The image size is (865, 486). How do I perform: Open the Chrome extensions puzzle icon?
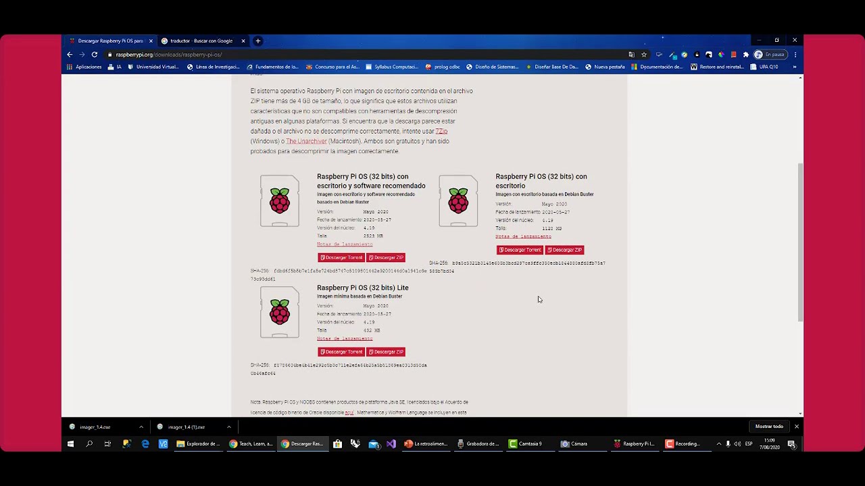[x=746, y=55]
